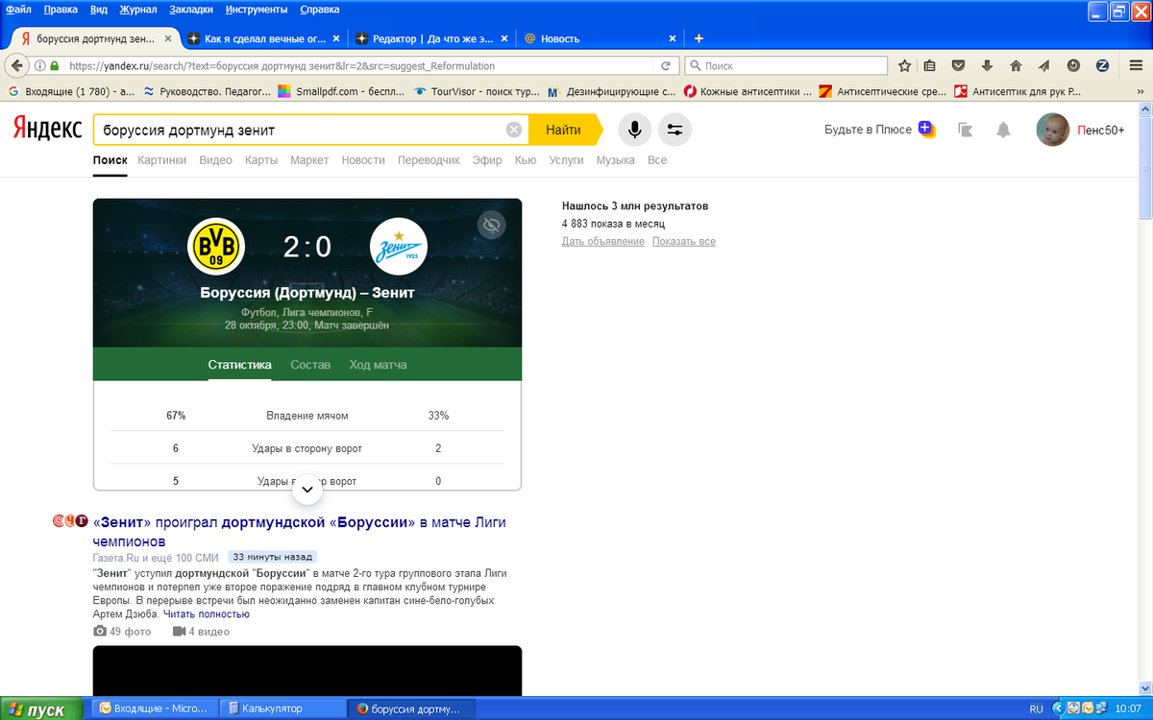
Task: Switch to the 'Новость' browser tab
Action: tap(600, 38)
